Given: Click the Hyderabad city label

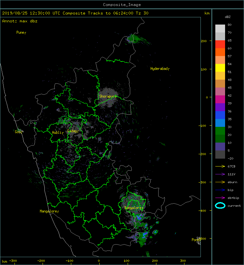Looking at the screenshot, I should tap(160, 69).
